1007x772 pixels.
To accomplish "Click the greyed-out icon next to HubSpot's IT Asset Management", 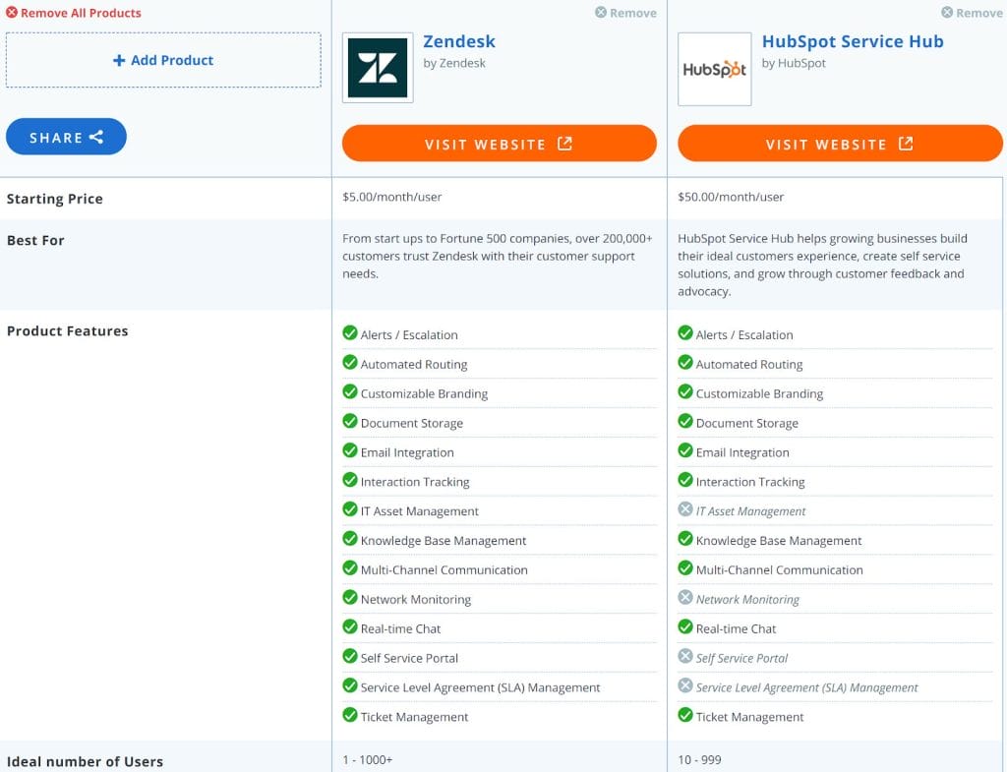I will 686,509.
